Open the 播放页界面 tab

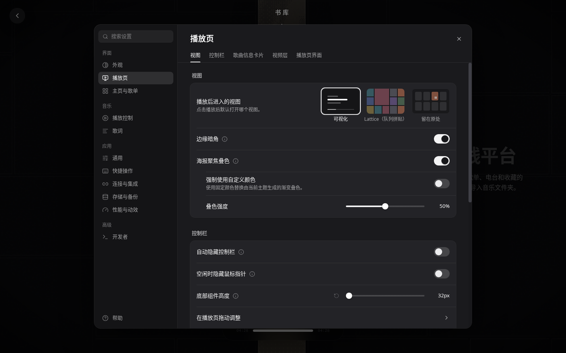[x=309, y=55]
